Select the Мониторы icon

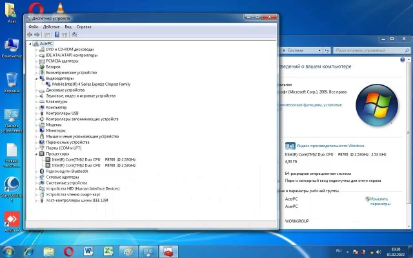[41, 130]
